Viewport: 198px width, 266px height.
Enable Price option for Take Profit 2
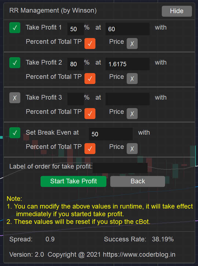point(132,79)
